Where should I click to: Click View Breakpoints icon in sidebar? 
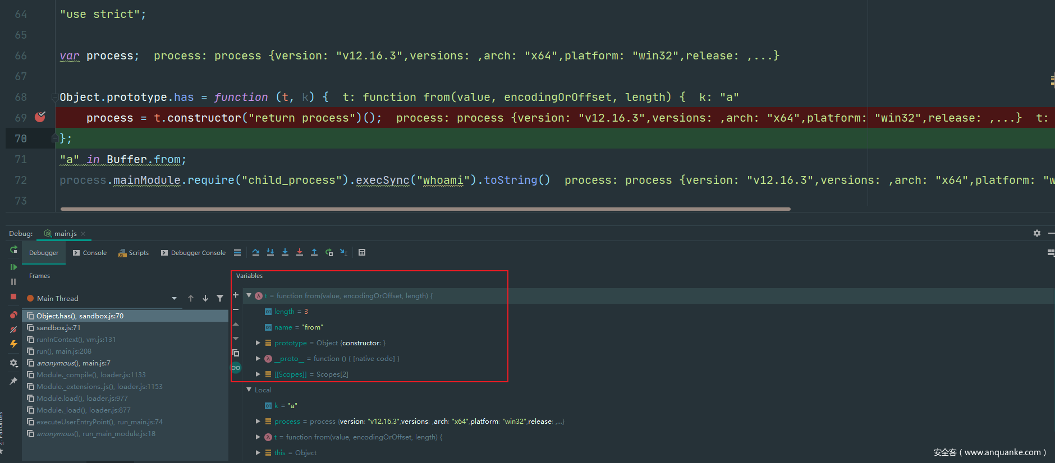(x=13, y=315)
